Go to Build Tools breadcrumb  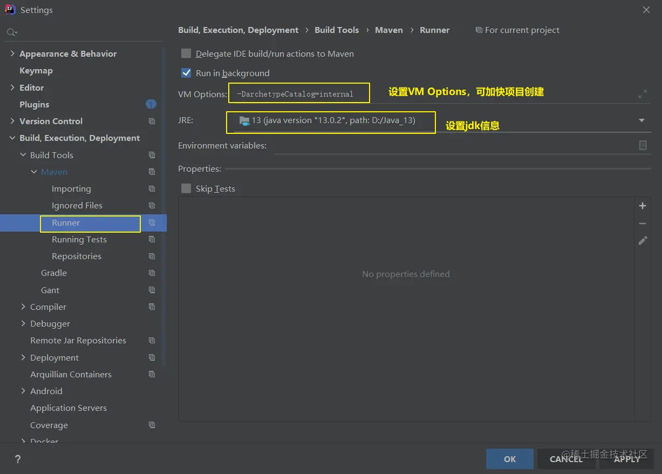coord(337,30)
